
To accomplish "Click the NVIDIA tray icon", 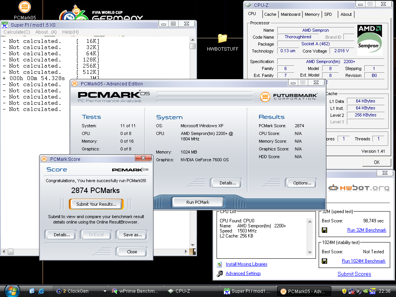I will 365,291.
